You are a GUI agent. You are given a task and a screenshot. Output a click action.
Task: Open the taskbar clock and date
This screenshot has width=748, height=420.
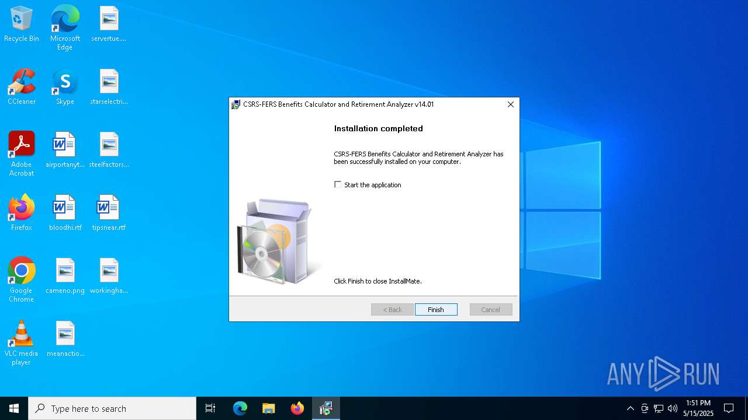tap(698, 408)
